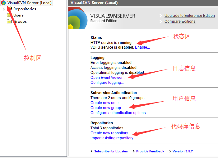This screenshot has width=218, height=158.
Task: Select Groups tree item
Action: (20, 22)
